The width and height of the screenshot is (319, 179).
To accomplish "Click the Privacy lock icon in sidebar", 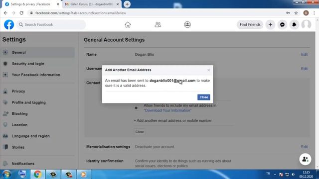I will (5, 91).
